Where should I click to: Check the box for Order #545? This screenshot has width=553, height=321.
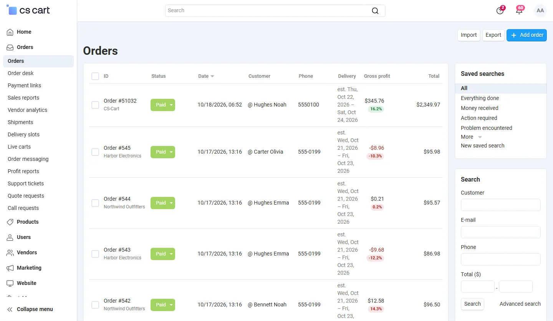click(x=95, y=152)
